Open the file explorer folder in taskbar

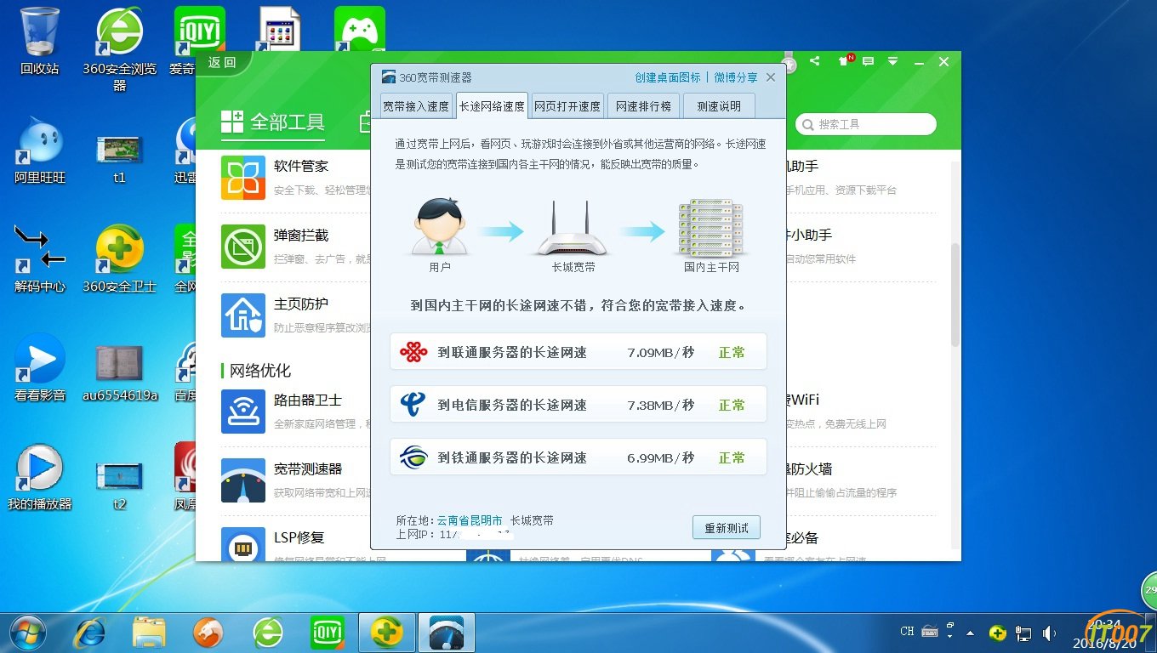click(x=150, y=633)
